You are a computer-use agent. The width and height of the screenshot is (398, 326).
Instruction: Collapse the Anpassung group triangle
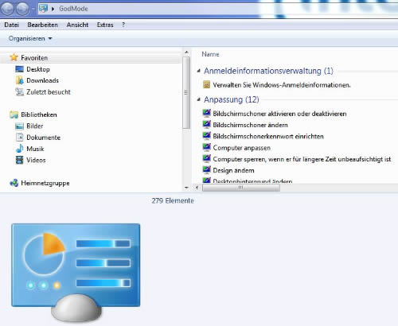point(199,99)
